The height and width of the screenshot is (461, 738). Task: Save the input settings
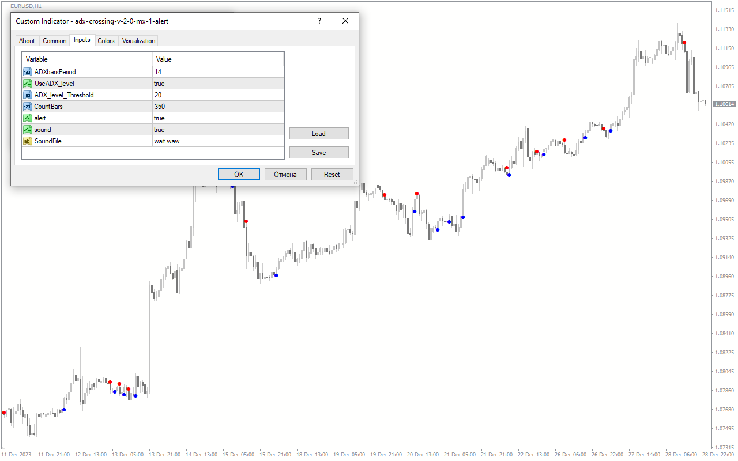point(319,153)
